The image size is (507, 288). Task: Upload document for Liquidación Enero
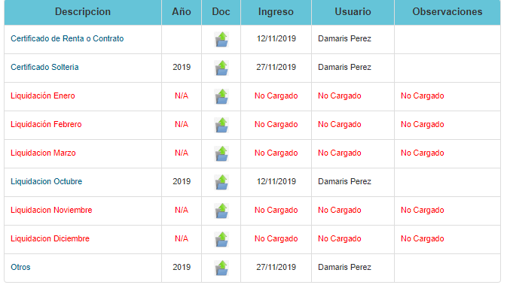click(221, 96)
